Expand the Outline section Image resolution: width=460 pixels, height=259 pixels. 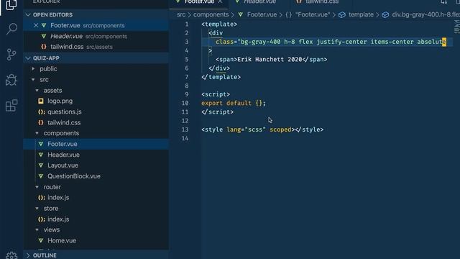(x=28, y=255)
